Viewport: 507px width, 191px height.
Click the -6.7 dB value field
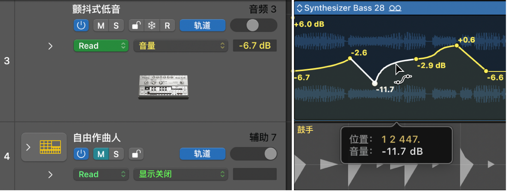[255, 46]
